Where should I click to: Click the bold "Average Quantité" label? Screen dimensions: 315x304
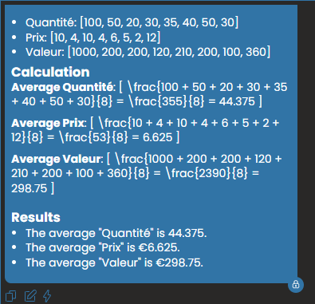pos(62,87)
